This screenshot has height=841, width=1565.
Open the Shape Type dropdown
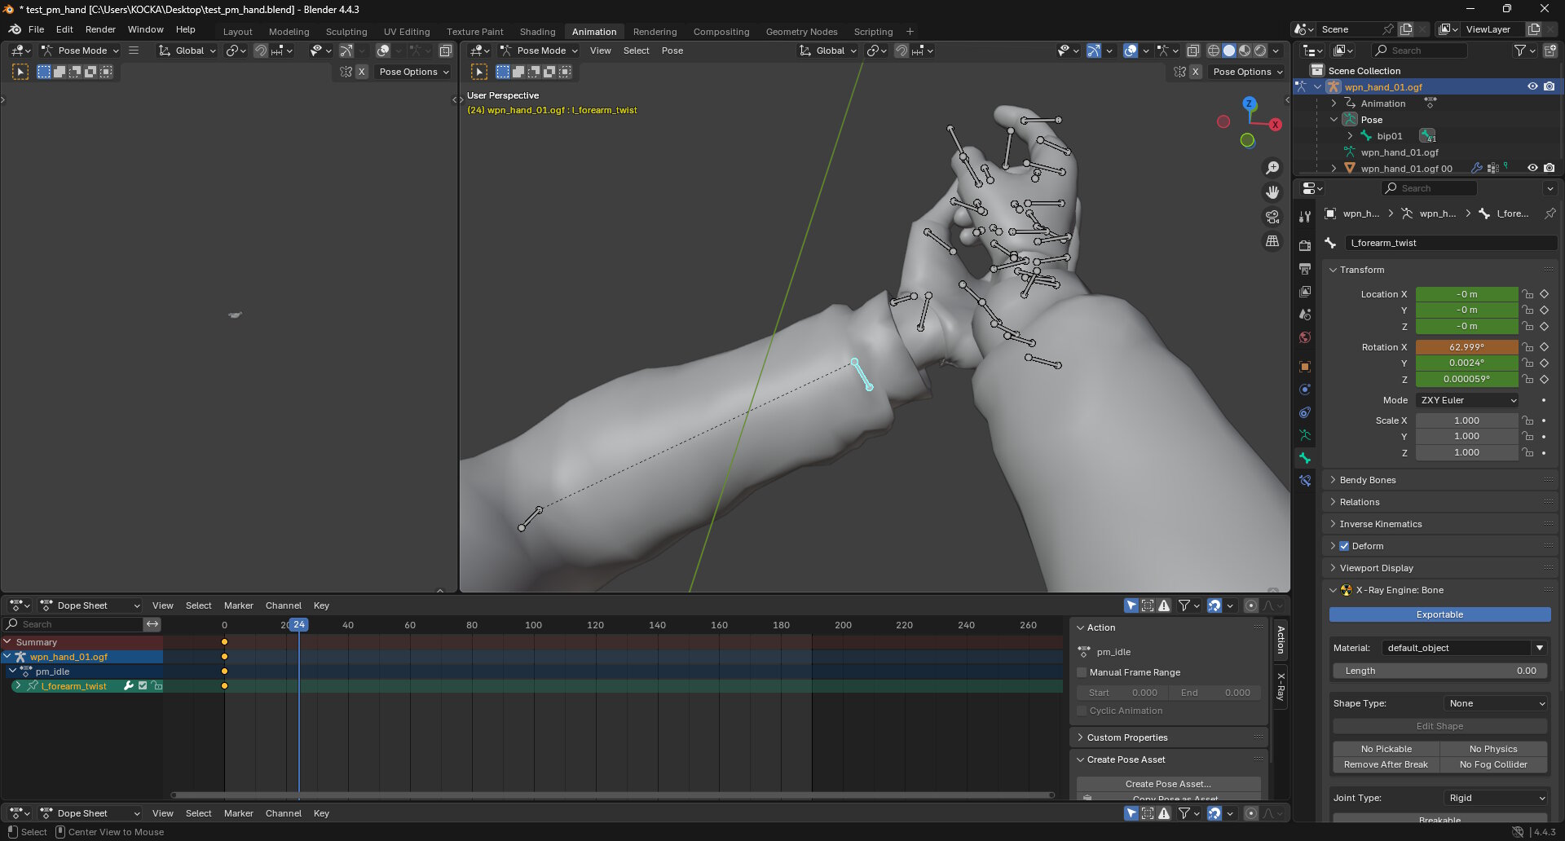tap(1497, 703)
